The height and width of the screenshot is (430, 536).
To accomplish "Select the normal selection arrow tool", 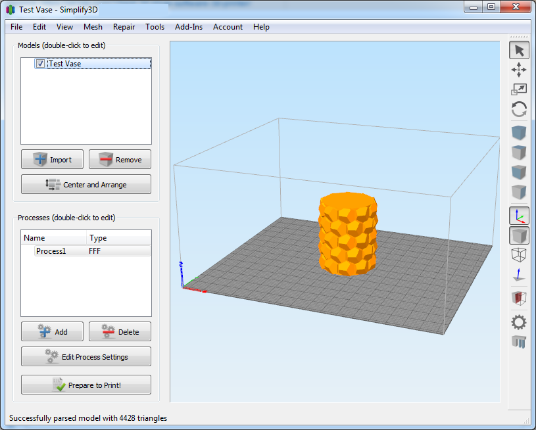I will click(519, 50).
